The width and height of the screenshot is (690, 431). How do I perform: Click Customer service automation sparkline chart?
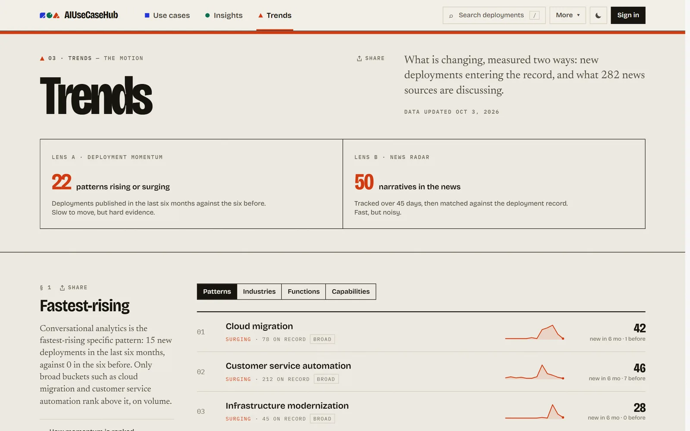(534, 372)
